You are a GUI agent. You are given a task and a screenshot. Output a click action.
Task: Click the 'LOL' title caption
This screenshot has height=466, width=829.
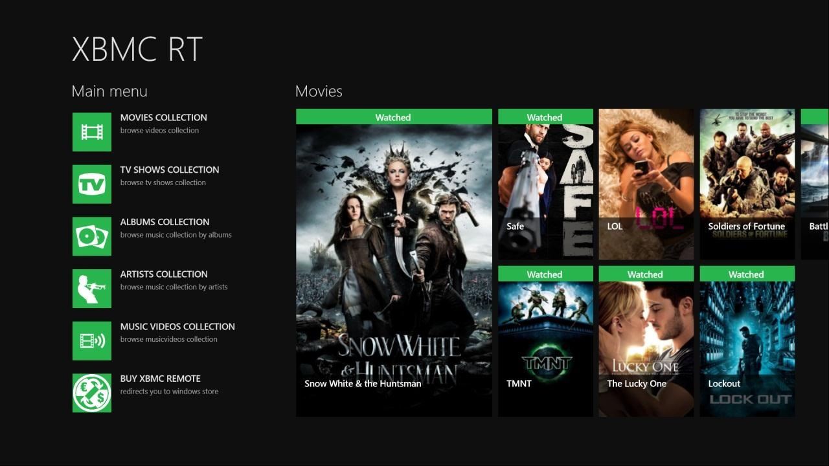(x=615, y=227)
